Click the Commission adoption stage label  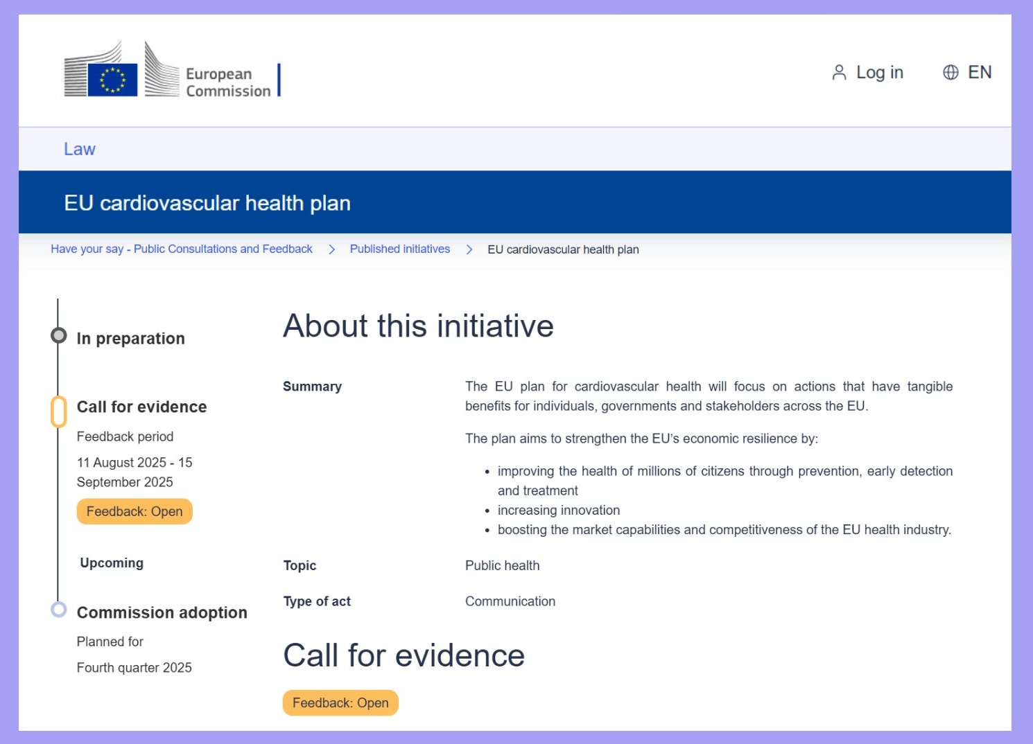pos(162,613)
